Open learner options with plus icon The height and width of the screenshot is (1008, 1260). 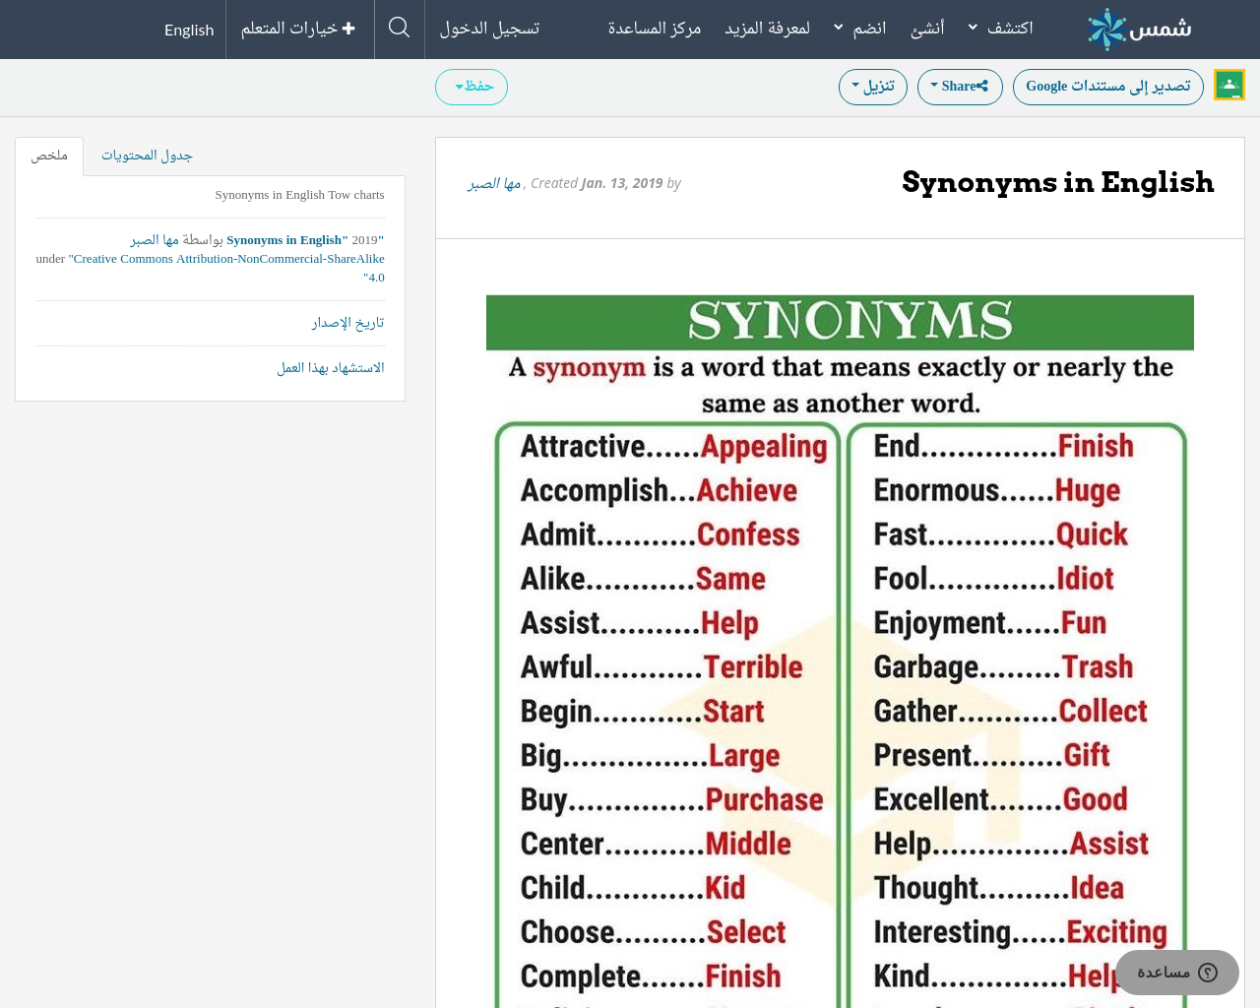tap(298, 29)
